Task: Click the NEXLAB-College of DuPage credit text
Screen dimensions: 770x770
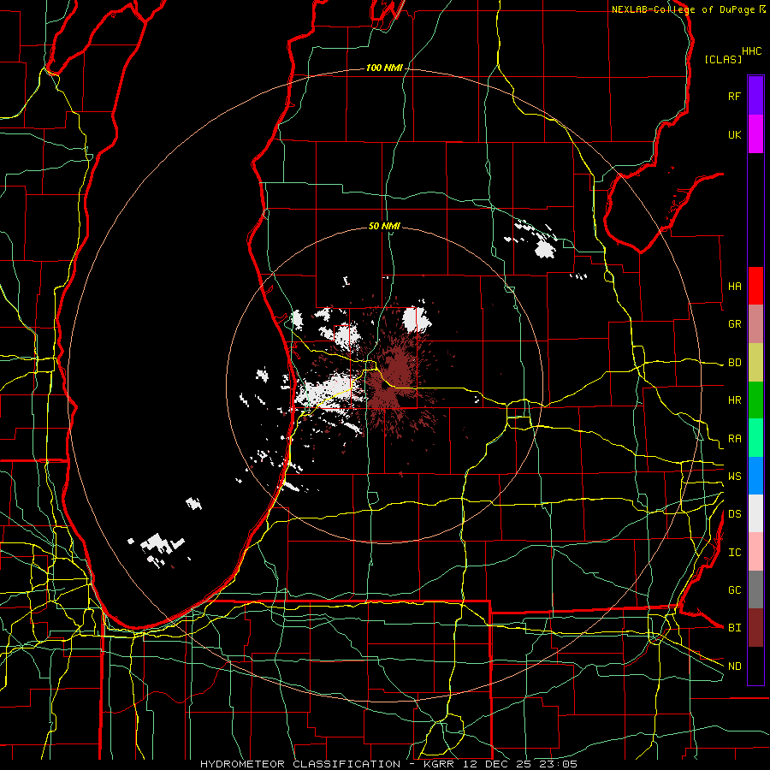Action: point(683,9)
